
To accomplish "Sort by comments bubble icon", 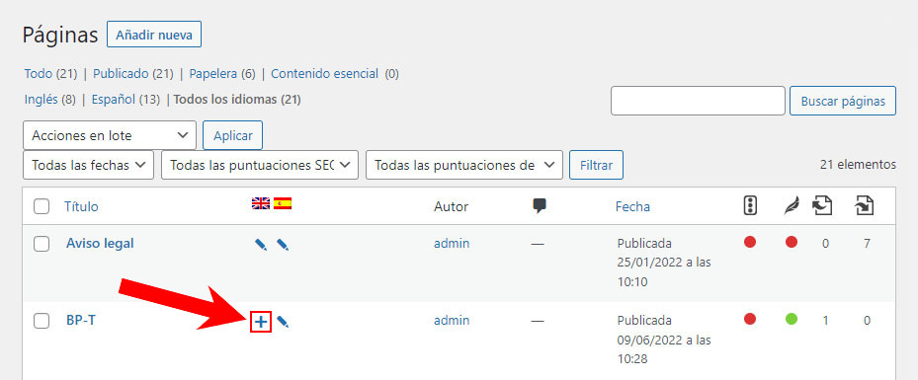I will tap(540, 205).
